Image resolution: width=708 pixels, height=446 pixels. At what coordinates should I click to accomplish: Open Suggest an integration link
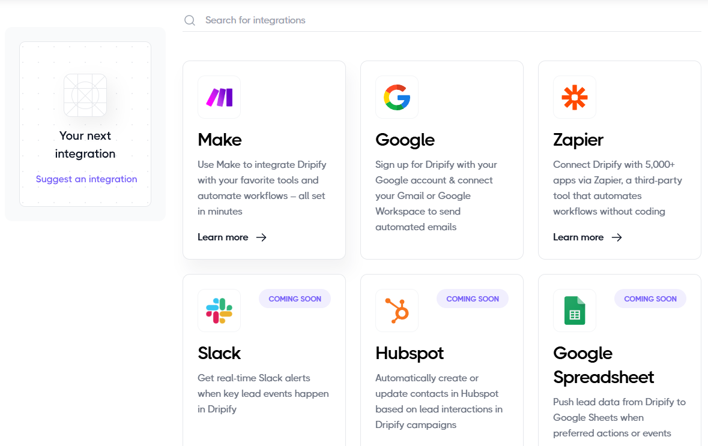click(x=86, y=179)
